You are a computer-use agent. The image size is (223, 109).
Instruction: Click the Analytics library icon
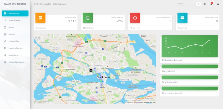(5, 34)
